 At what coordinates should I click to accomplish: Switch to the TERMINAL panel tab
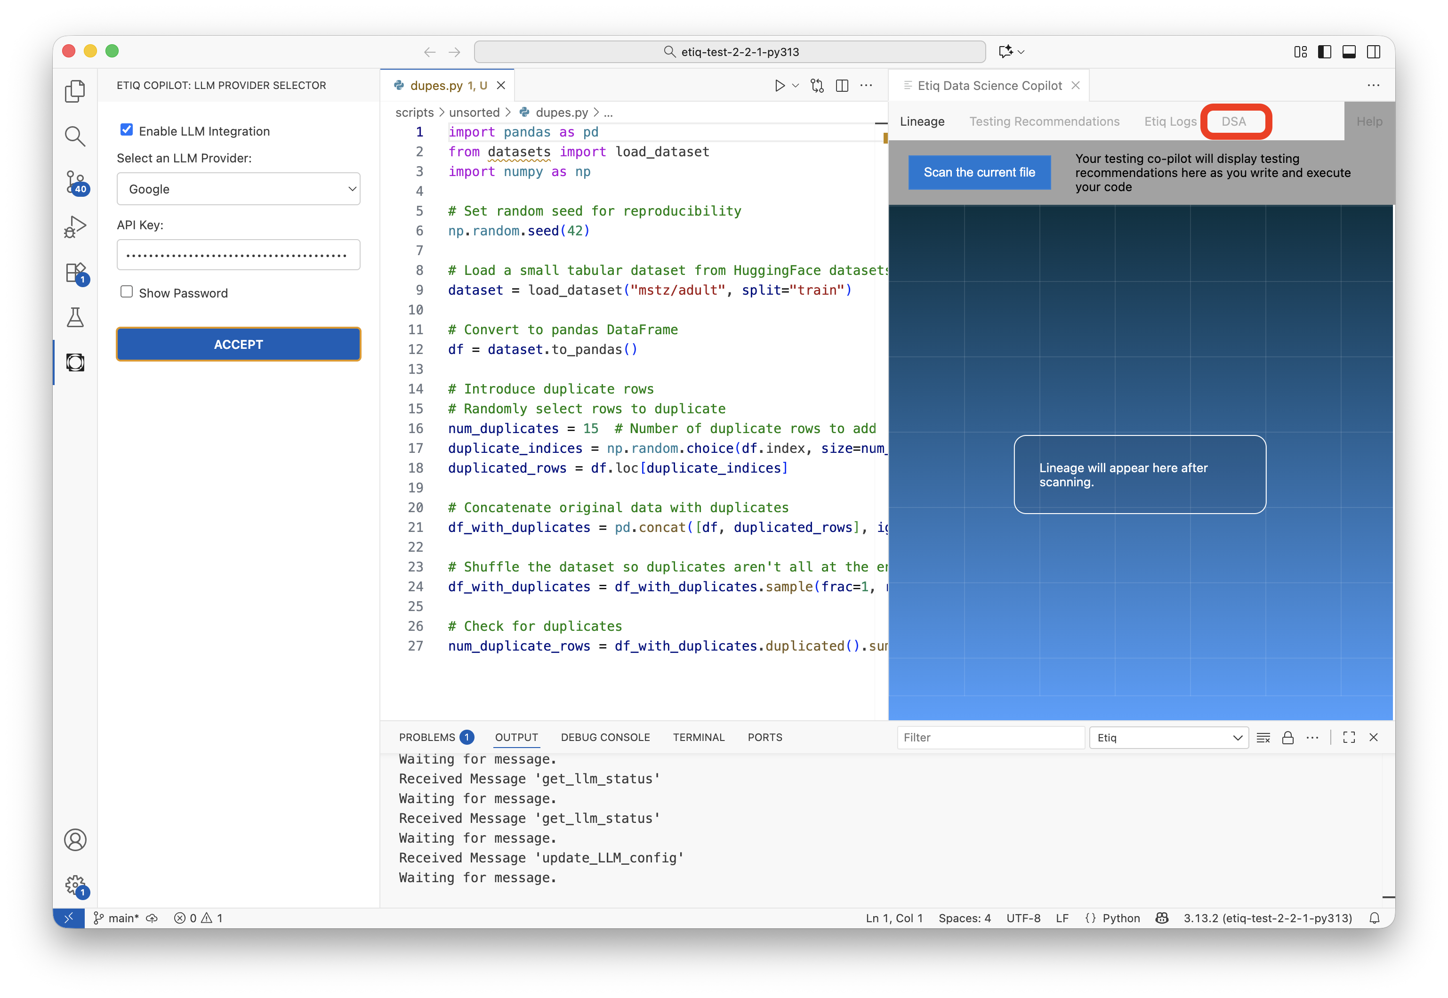[x=699, y=737]
